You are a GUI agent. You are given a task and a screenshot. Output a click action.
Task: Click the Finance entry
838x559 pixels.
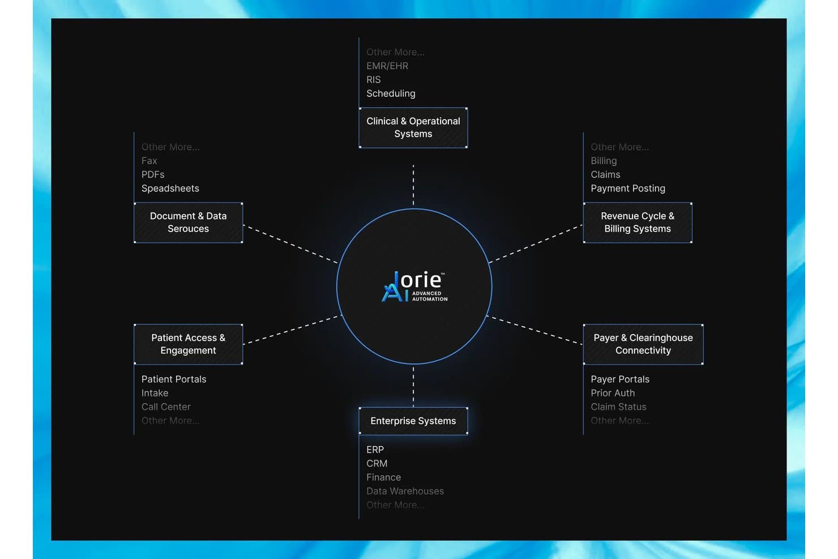pyautogui.click(x=383, y=477)
